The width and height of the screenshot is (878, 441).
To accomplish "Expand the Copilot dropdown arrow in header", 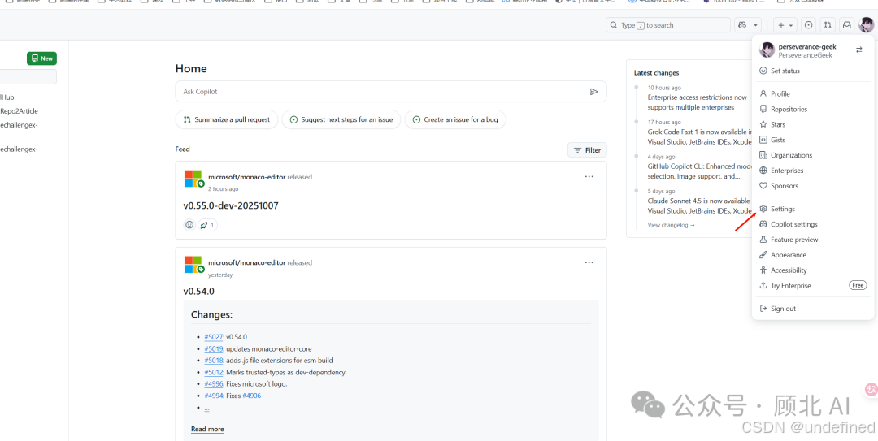I will [x=756, y=25].
